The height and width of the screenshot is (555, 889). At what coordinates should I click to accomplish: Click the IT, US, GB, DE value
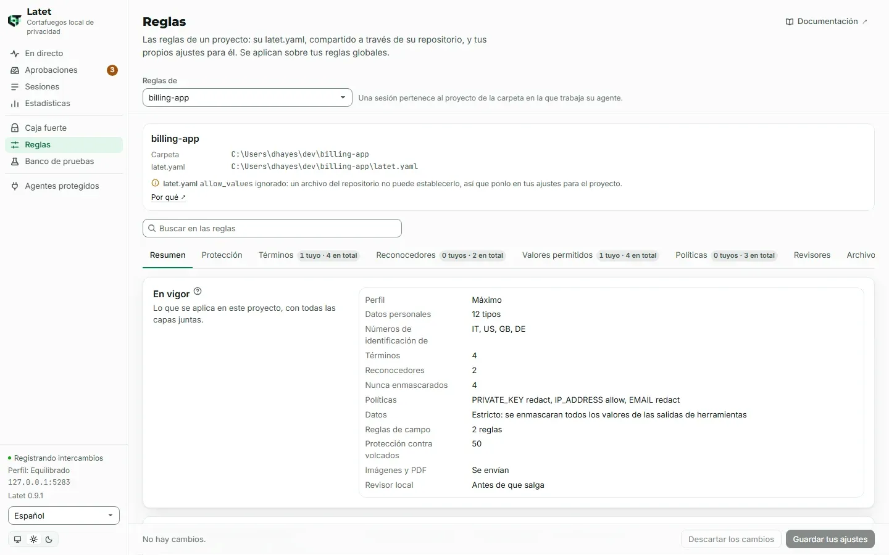498,329
